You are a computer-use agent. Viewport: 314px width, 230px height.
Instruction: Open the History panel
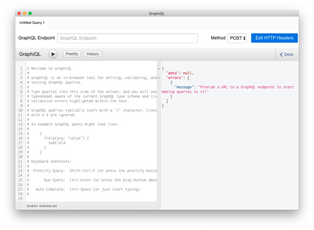point(93,54)
